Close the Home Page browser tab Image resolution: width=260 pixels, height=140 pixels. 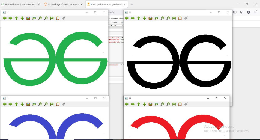click(82, 4)
